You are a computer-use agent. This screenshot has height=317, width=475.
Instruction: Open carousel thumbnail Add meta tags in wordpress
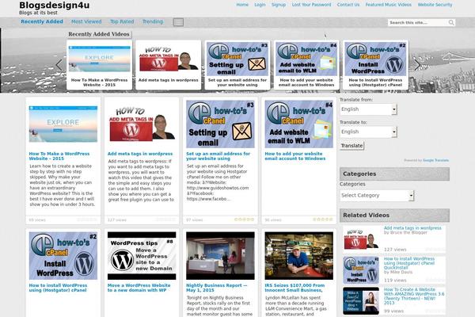click(169, 59)
